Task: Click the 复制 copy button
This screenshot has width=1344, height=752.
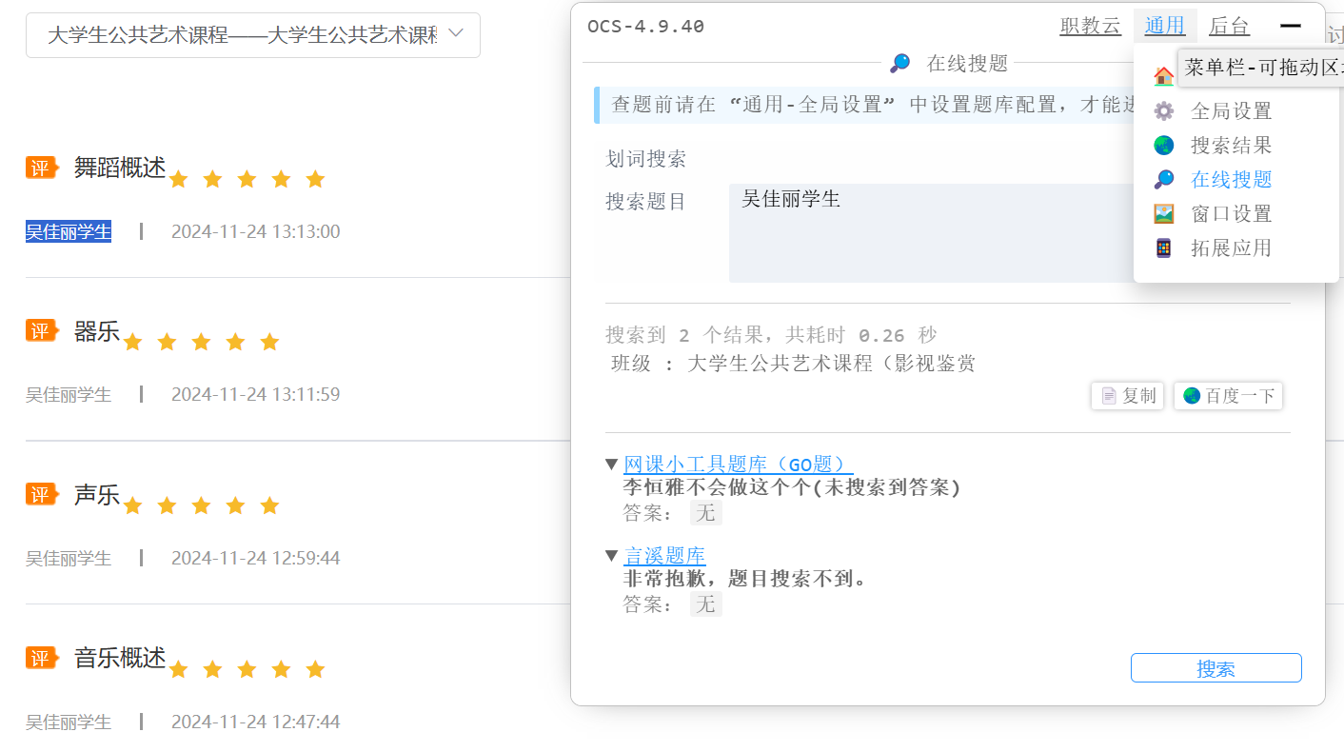Action: click(1128, 396)
